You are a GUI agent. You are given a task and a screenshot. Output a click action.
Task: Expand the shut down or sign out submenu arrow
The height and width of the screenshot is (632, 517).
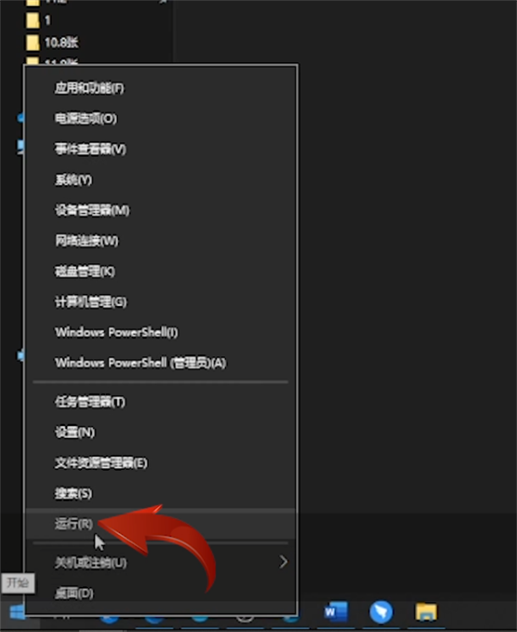click(283, 562)
